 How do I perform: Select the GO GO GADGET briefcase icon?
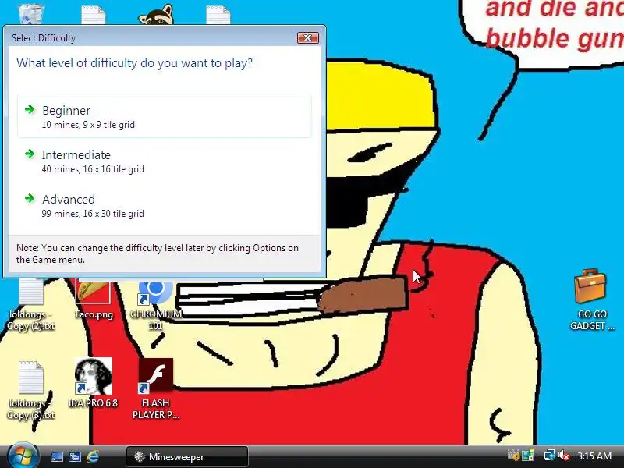(592, 300)
